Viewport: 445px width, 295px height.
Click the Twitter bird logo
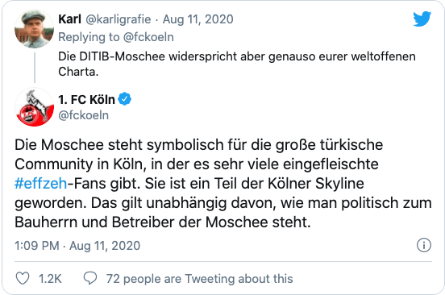(x=422, y=19)
